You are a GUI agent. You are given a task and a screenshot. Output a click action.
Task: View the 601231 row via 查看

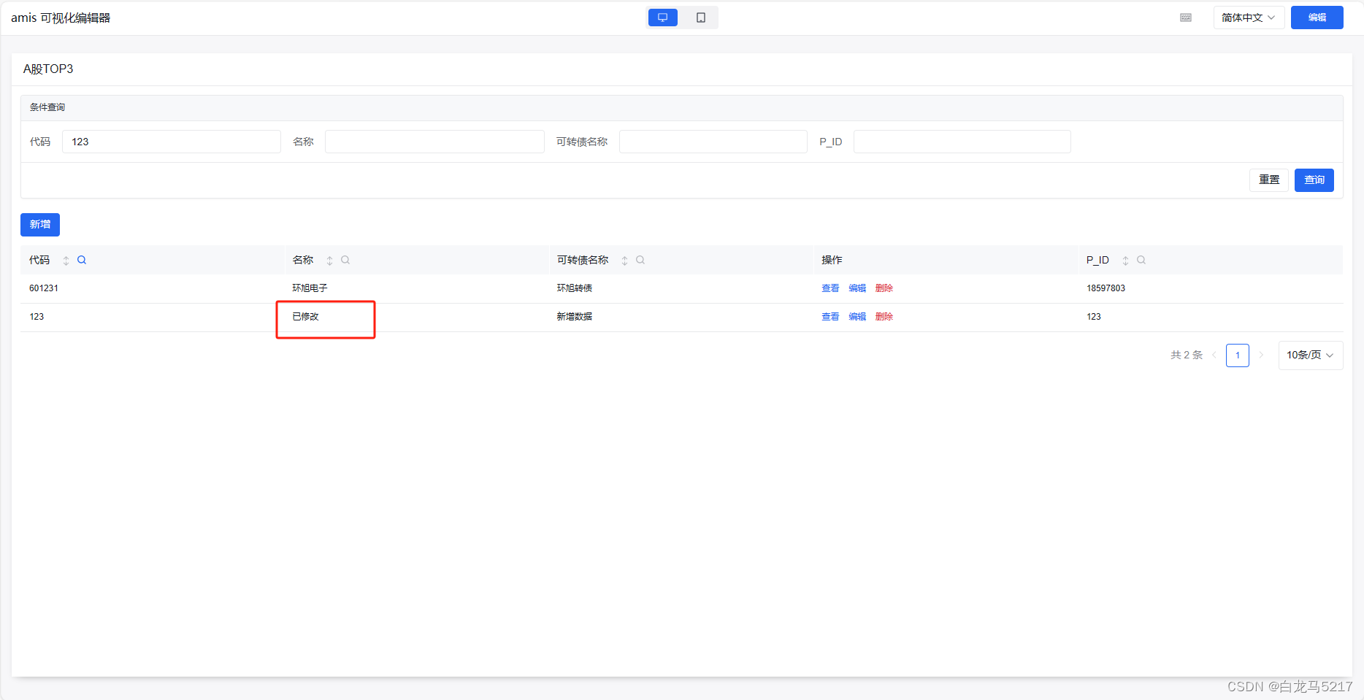pos(830,288)
